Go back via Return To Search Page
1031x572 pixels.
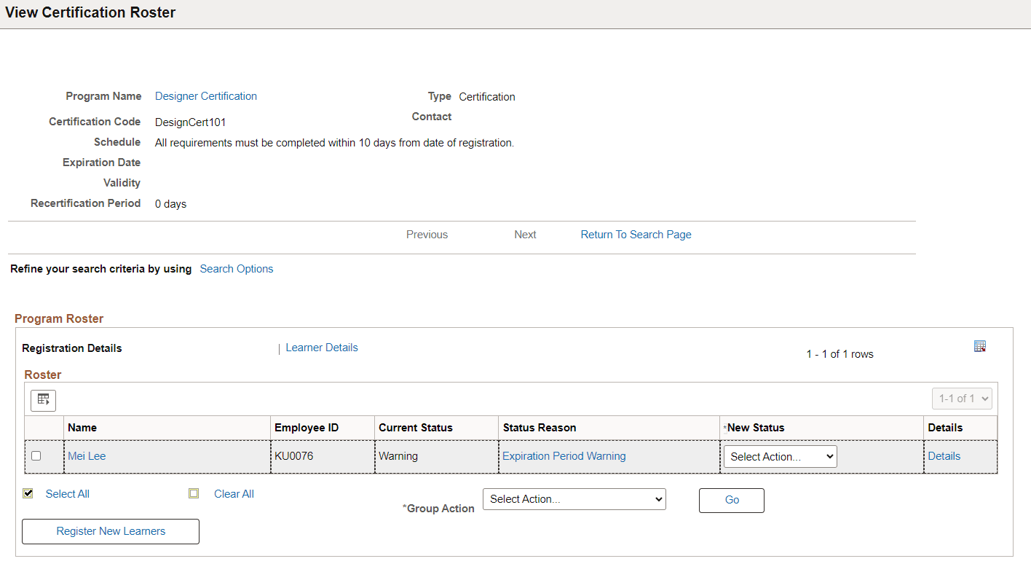636,235
